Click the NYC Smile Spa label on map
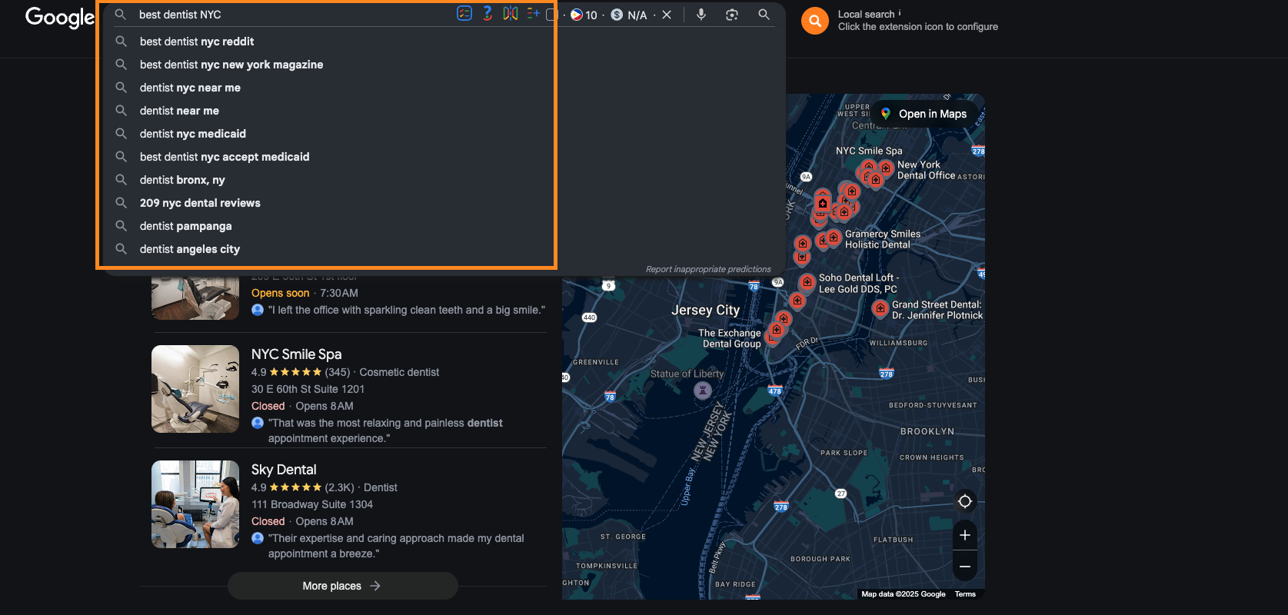The height and width of the screenshot is (615, 1288). pos(869,151)
